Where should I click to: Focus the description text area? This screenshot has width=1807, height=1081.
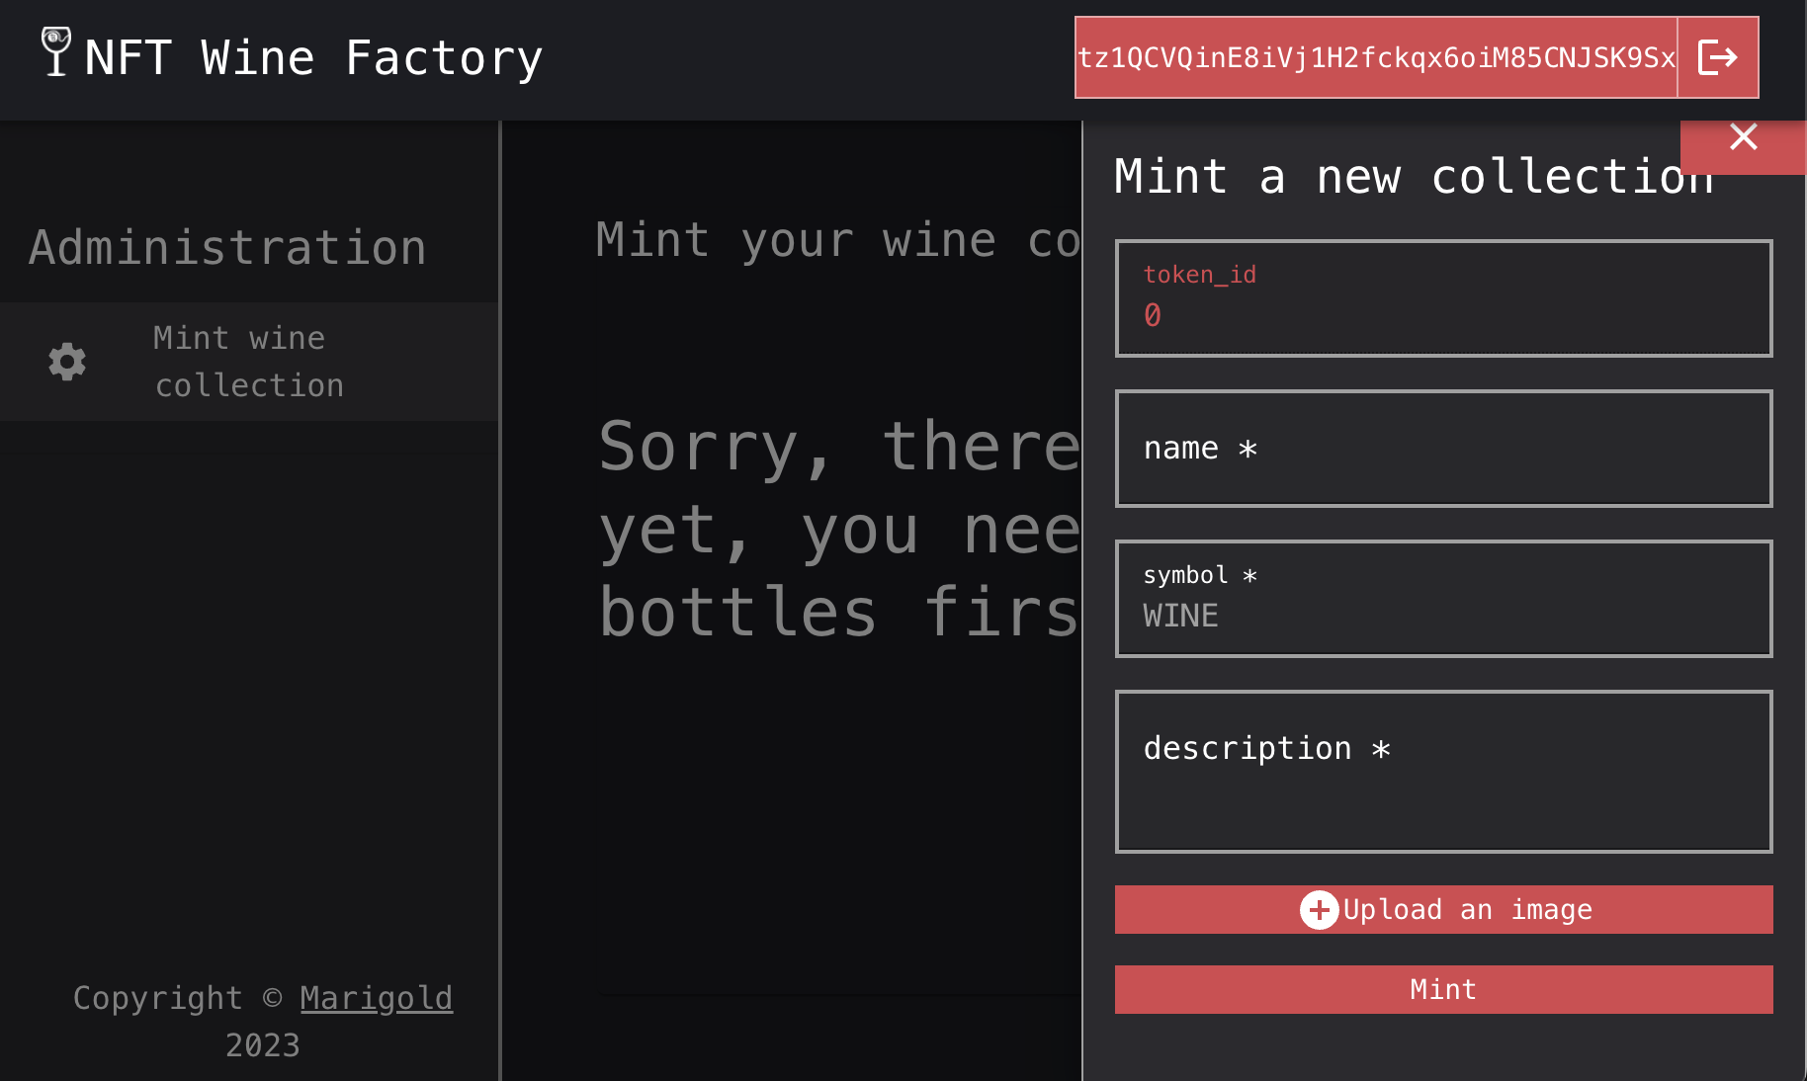click(x=1443, y=772)
